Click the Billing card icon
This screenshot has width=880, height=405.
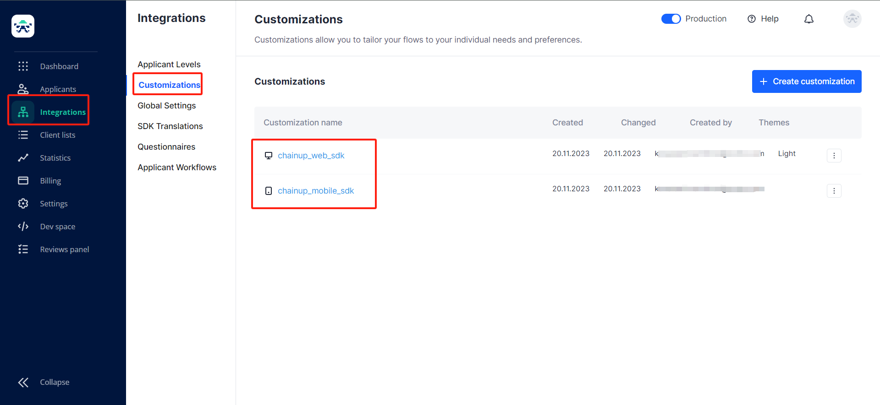pos(23,181)
